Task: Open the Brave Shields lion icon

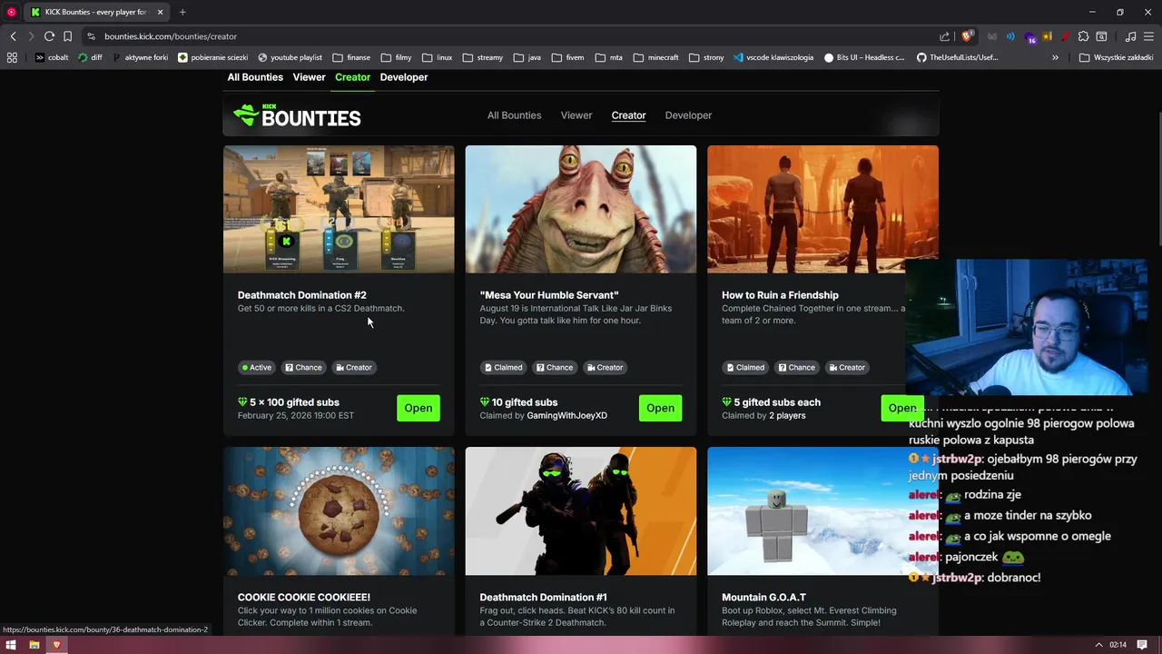Action: click(967, 36)
